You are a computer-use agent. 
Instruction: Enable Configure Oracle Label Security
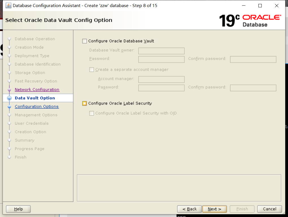coord(84,103)
